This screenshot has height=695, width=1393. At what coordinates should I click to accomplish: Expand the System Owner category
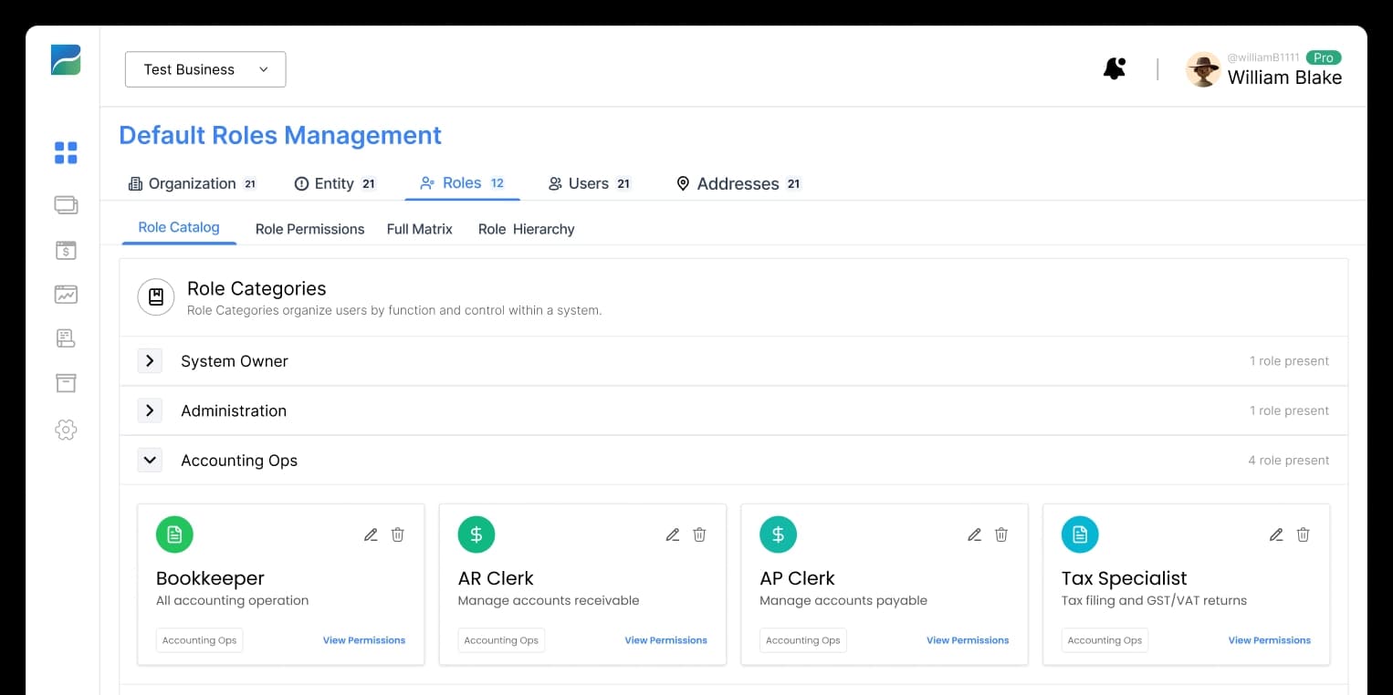150,360
